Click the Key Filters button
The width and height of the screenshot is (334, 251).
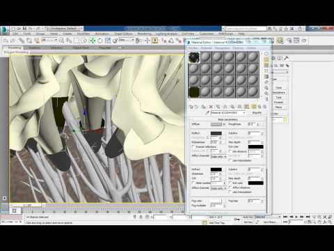270,222
